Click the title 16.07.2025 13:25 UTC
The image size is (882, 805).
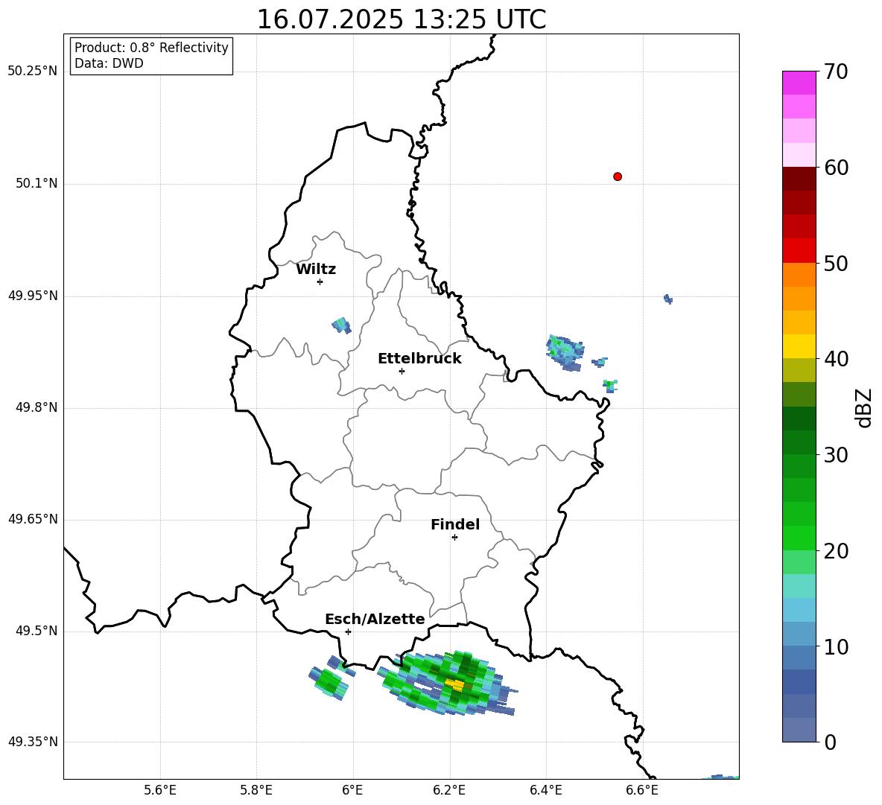401,19
